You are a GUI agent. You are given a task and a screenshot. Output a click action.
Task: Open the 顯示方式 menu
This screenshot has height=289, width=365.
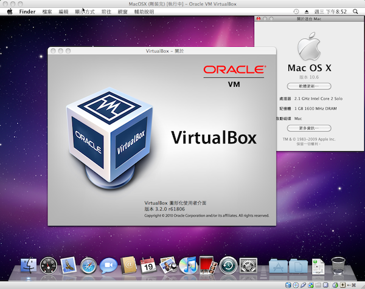coord(85,12)
